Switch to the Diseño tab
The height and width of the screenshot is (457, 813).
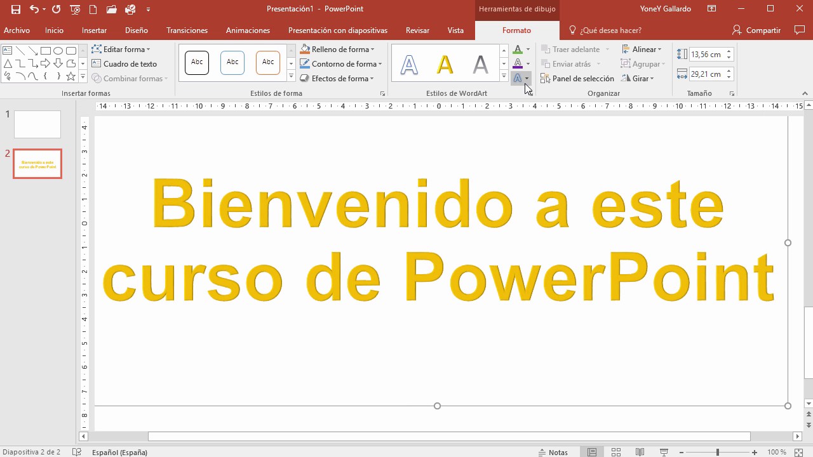[137, 30]
